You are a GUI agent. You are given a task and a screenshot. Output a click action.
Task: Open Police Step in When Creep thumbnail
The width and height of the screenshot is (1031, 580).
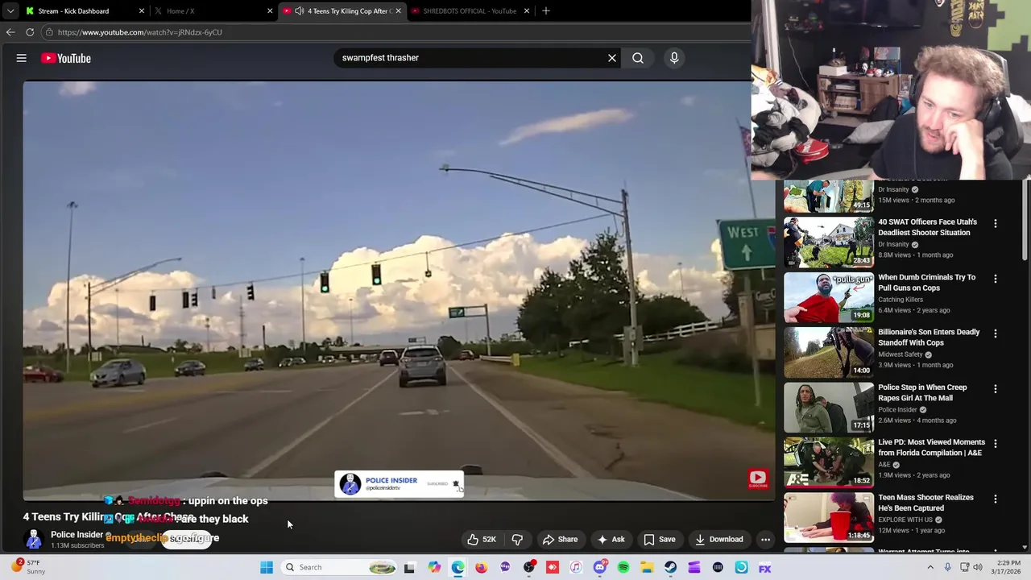tap(829, 407)
